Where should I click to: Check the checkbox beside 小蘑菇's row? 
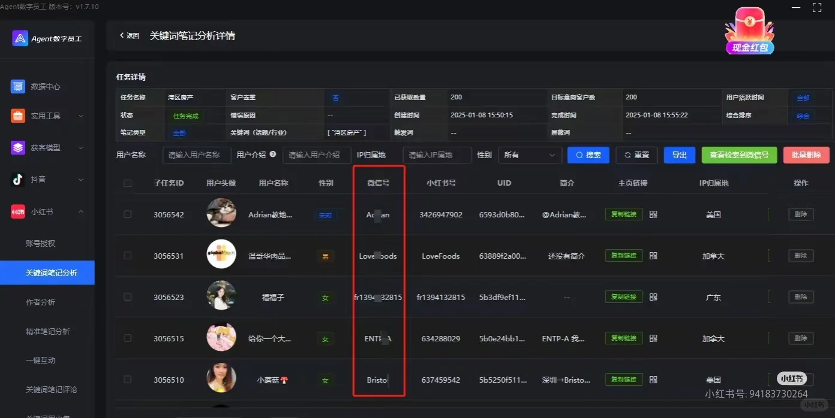(x=127, y=379)
